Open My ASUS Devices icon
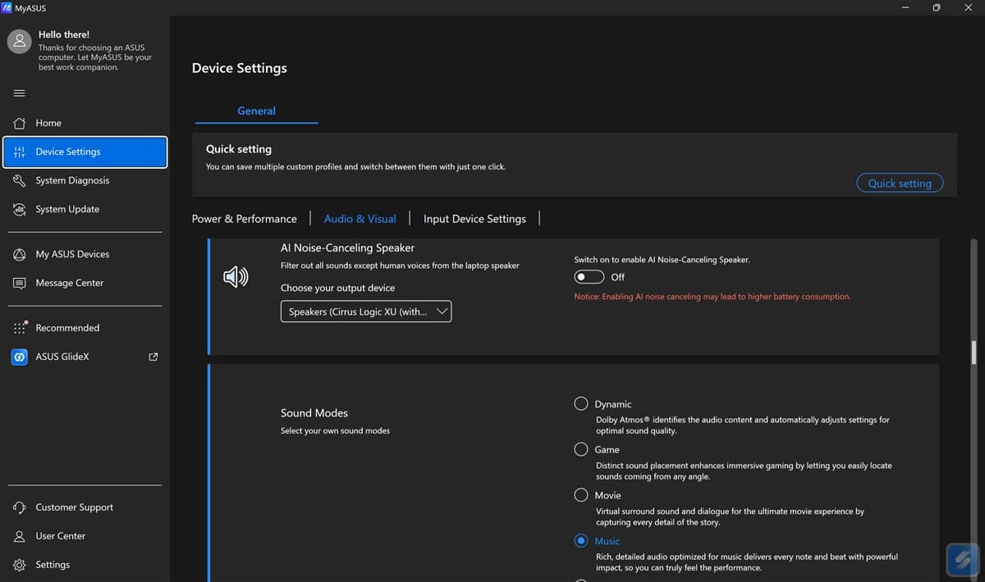Image resolution: width=985 pixels, height=582 pixels. pyautogui.click(x=20, y=254)
